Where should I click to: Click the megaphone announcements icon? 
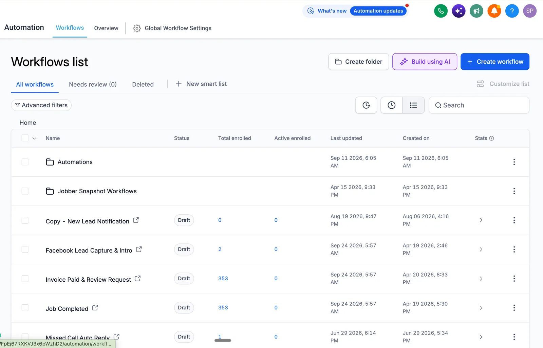[x=476, y=11]
